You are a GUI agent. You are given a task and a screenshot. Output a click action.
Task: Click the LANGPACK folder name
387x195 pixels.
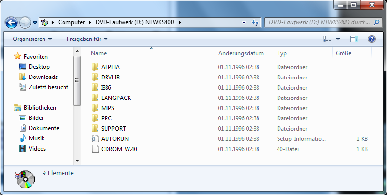click(x=116, y=98)
